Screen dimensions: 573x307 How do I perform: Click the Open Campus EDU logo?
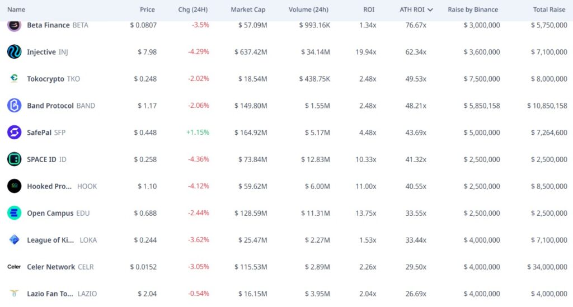(x=14, y=213)
